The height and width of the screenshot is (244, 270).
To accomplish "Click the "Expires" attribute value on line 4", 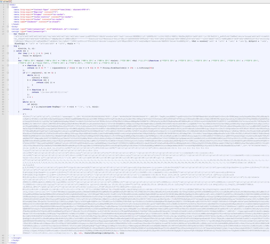I will coord(38,12).
